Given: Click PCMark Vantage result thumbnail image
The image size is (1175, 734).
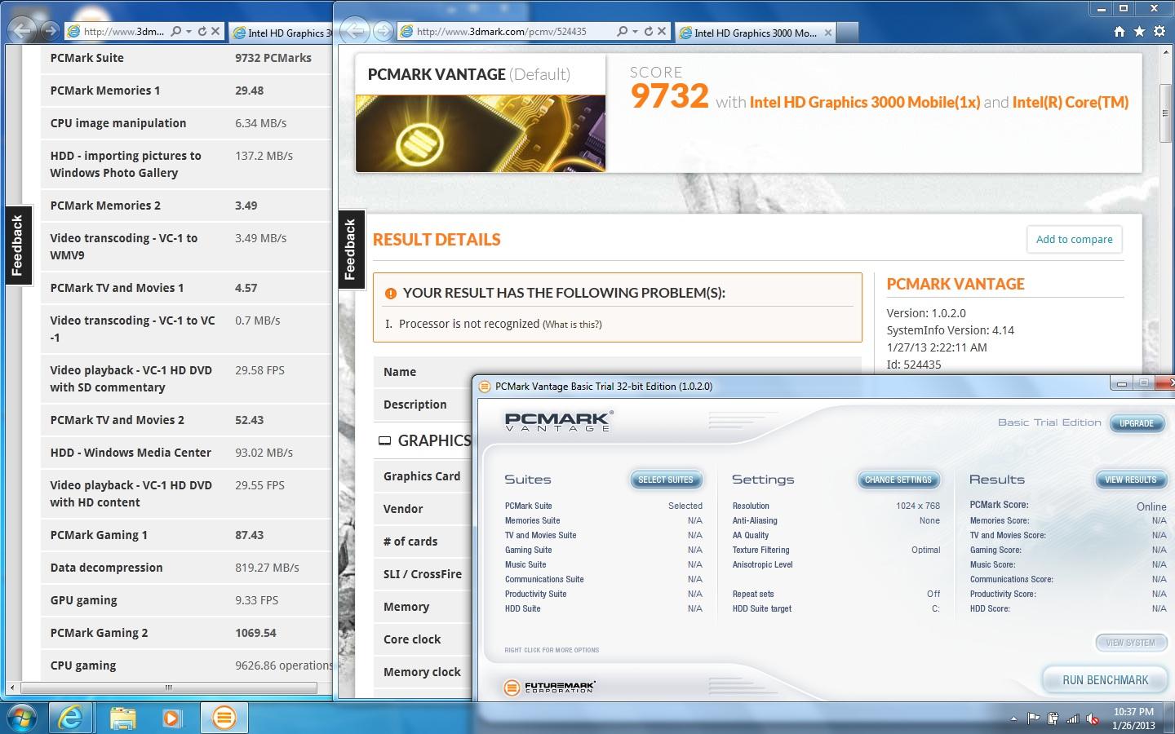Looking at the screenshot, I should click(481, 133).
